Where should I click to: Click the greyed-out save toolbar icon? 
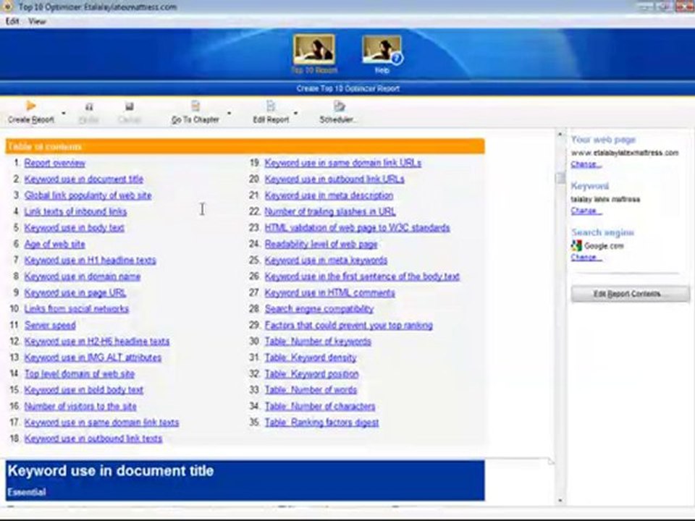129,106
